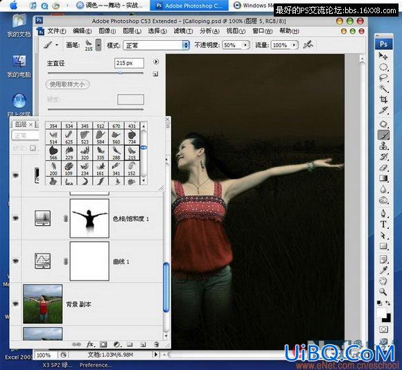Create new adjustment layer
The width and height of the screenshot is (402, 370).
point(117,344)
